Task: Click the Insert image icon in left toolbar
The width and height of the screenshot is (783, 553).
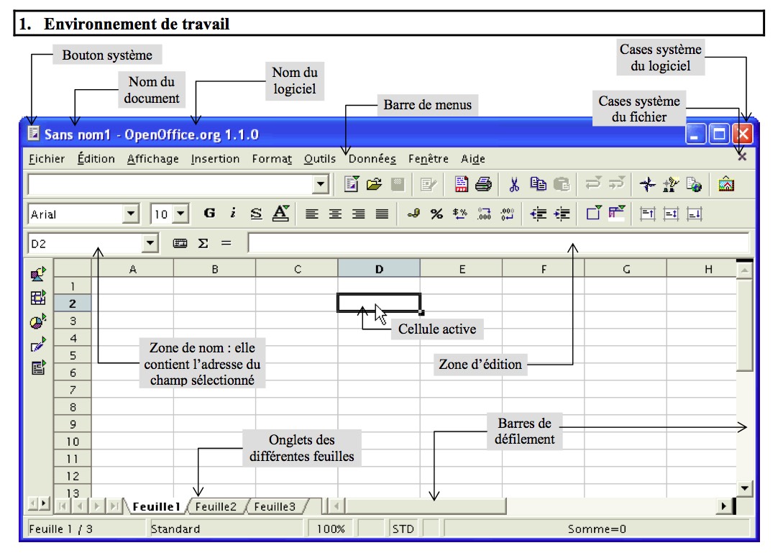Action: (38, 274)
